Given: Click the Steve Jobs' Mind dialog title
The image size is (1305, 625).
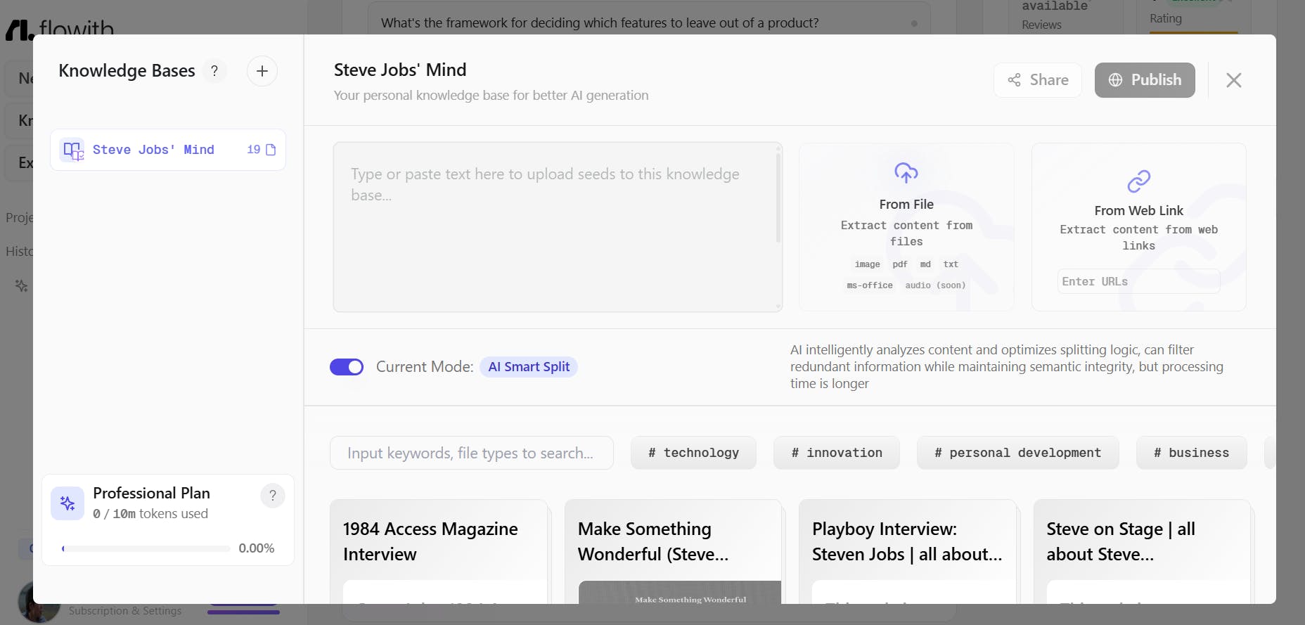Looking at the screenshot, I should click(x=400, y=70).
